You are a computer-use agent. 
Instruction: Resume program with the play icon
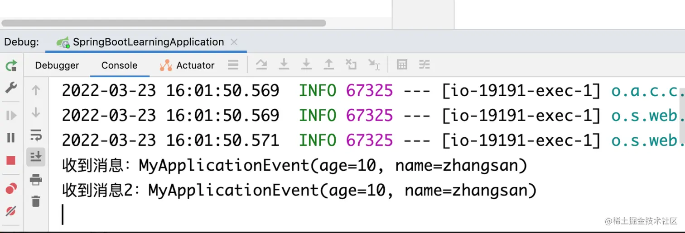pos(11,116)
